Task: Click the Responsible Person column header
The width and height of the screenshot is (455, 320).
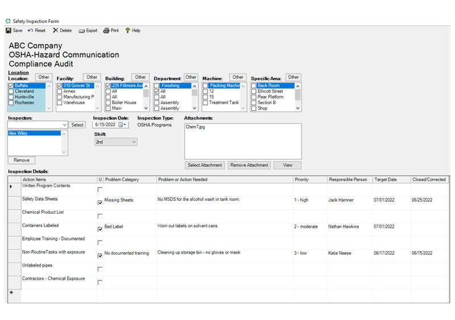Action: (x=350, y=180)
